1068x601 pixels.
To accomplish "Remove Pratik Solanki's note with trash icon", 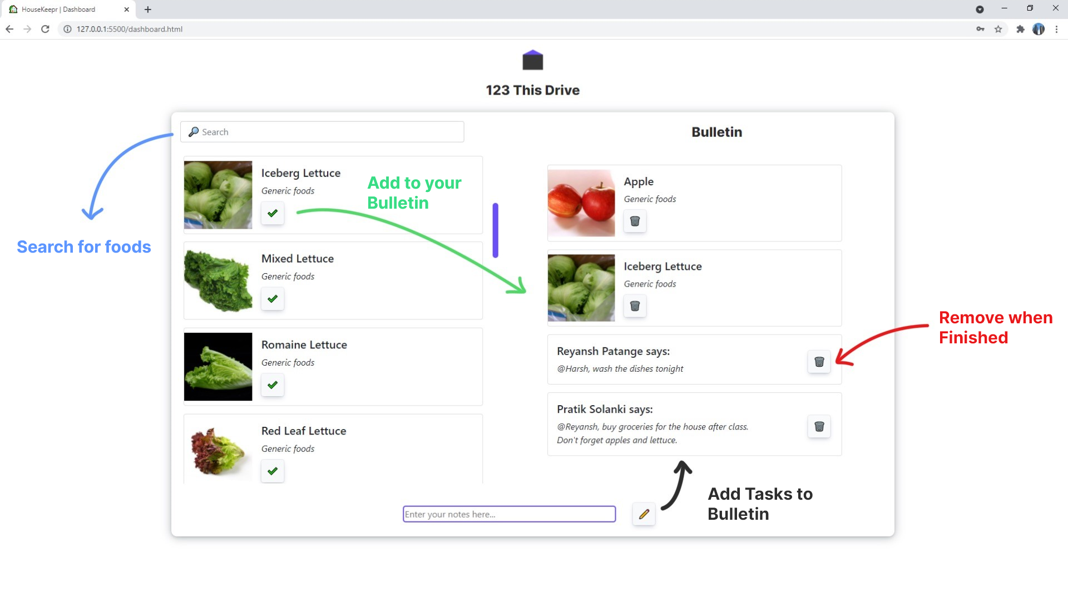I will pos(819,427).
